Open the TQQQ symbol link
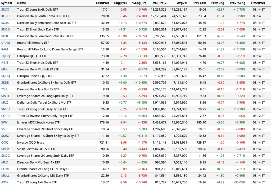This screenshot has height=186, width=271. click(x=6, y=56)
